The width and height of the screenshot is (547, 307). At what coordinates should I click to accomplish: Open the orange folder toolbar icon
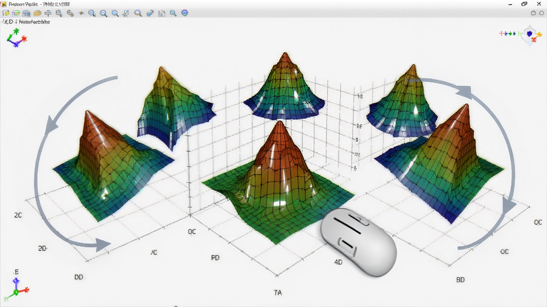click(37, 13)
